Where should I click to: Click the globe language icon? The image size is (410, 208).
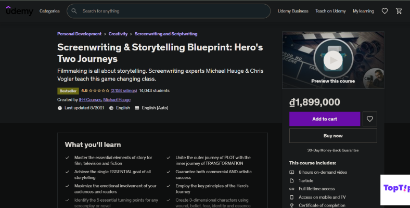(x=111, y=108)
